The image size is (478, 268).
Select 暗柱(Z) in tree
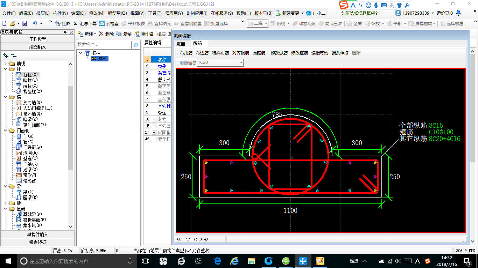(30, 80)
